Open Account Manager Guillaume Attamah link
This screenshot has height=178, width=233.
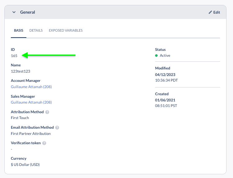[x=31, y=87]
